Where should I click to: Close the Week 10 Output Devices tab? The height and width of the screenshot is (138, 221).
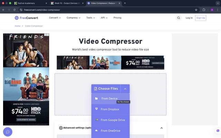(83, 3)
